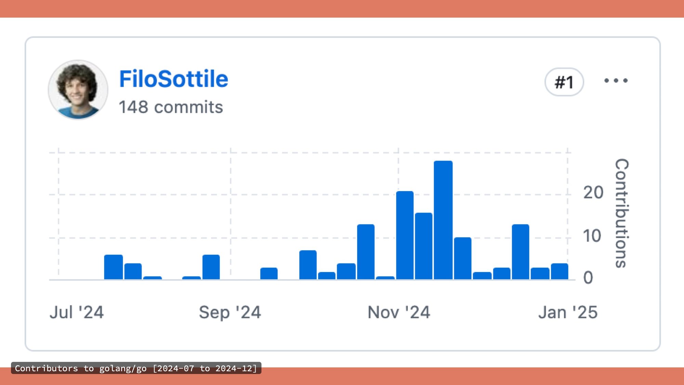Click the FiloSottile profile avatar
684x385 pixels.
click(78, 90)
